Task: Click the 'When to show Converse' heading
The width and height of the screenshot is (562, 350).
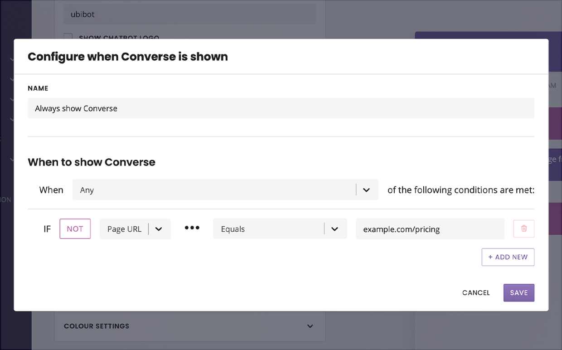Action: click(x=92, y=162)
